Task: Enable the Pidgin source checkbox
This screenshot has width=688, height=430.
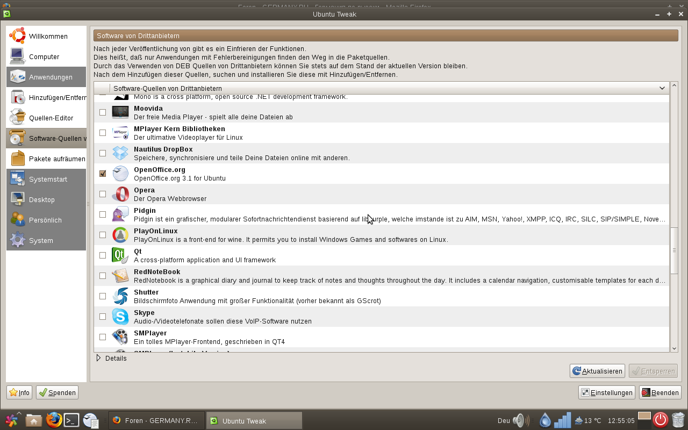Action: [x=103, y=214]
